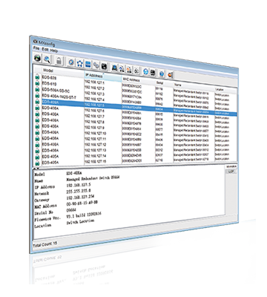
Task: Open the Edit menu
Action: click(44, 49)
